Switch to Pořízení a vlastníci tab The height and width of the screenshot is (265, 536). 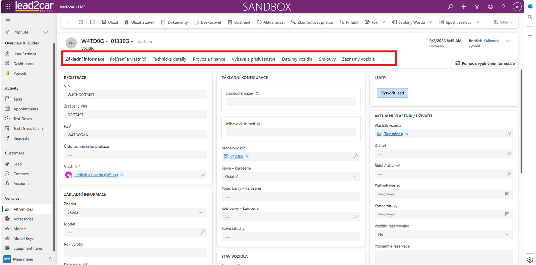(128, 59)
